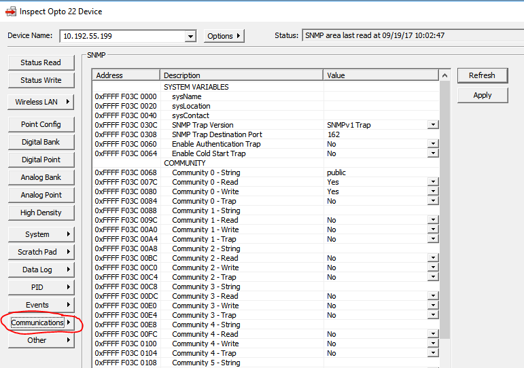Click the Inspect Opto 22 Device title icon

[x=11, y=12]
